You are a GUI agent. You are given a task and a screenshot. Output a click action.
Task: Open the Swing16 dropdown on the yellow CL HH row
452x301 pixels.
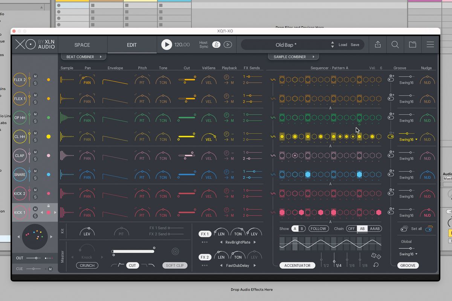click(408, 140)
